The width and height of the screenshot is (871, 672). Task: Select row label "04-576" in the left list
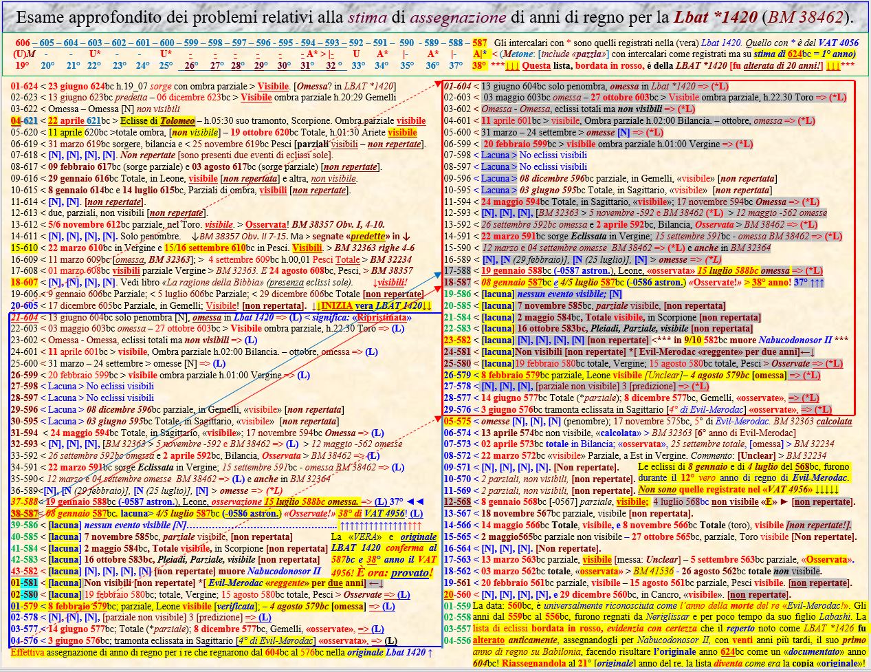click(x=25, y=640)
